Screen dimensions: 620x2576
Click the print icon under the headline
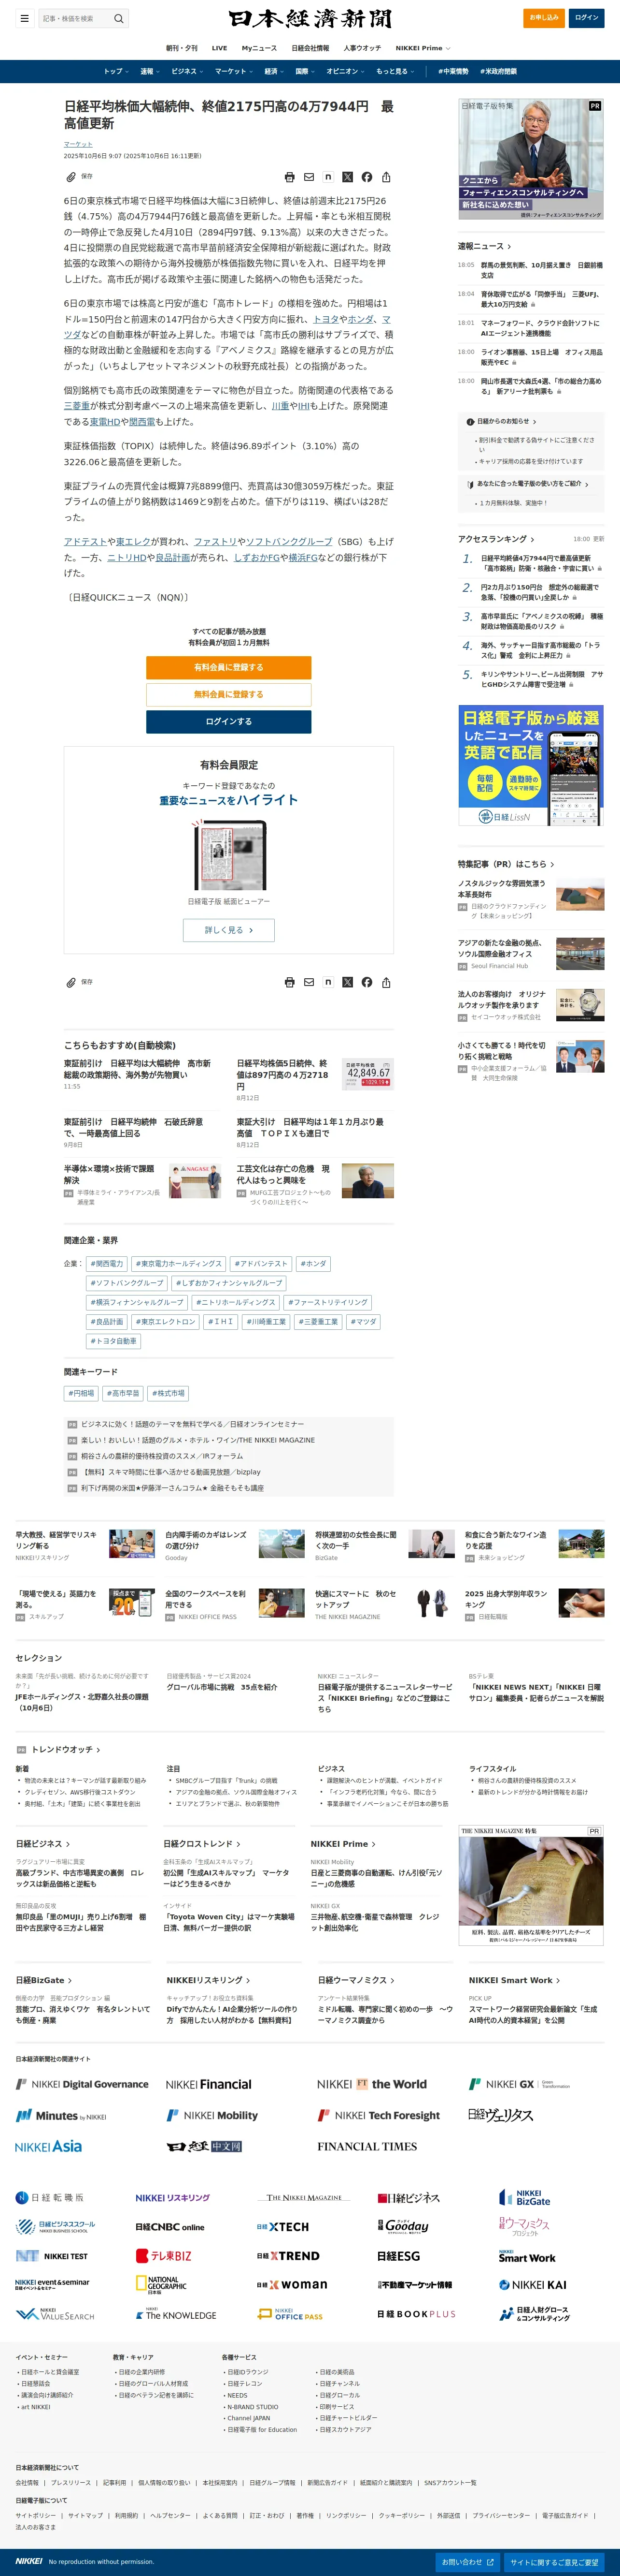click(290, 177)
